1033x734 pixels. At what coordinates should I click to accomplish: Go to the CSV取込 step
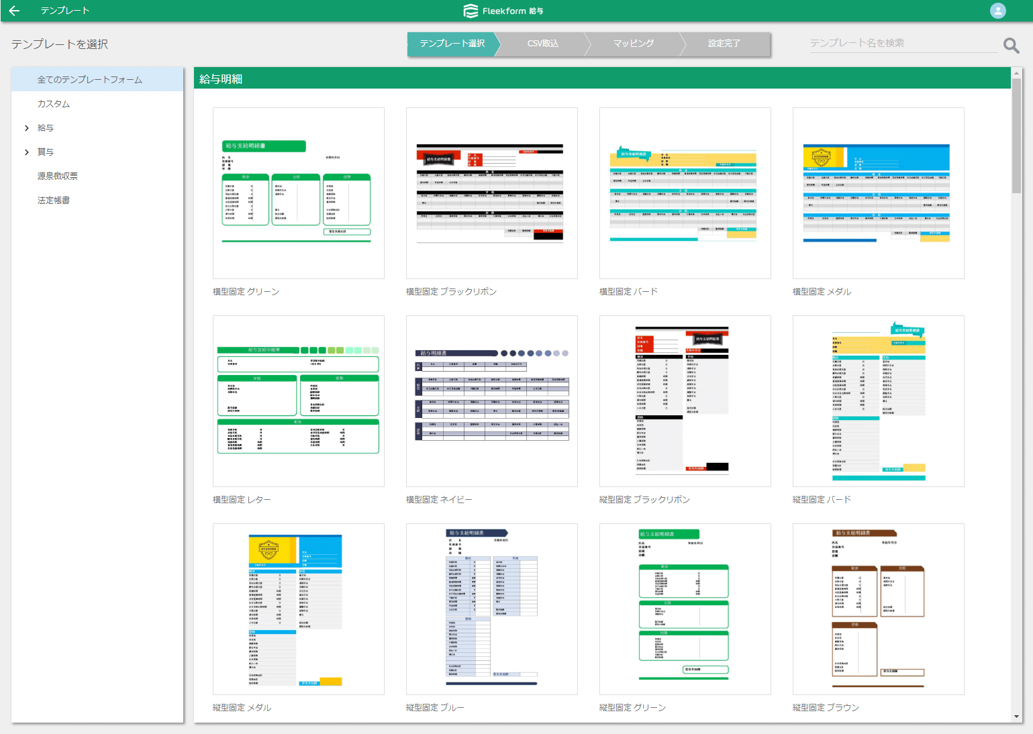click(542, 44)
